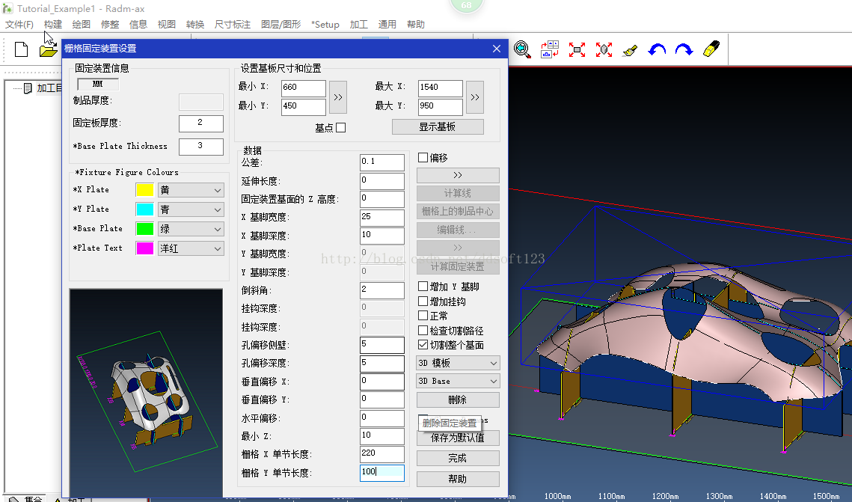Click 保存为默认值 button
This screenshot has width=852, height=502.
click(x=458, y=438)
